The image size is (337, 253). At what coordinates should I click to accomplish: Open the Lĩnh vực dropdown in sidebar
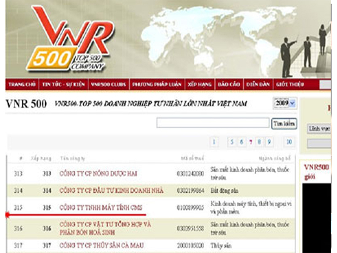[319, 129]
